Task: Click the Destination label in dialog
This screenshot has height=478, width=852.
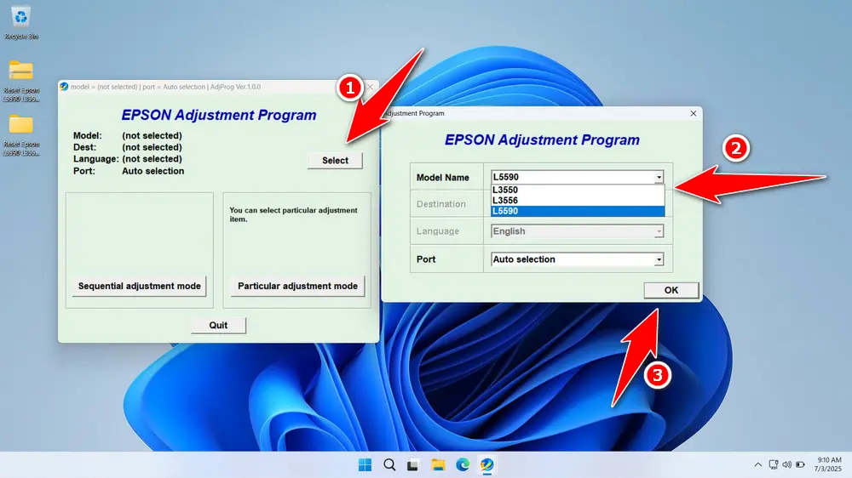Action: coord(440,204)
